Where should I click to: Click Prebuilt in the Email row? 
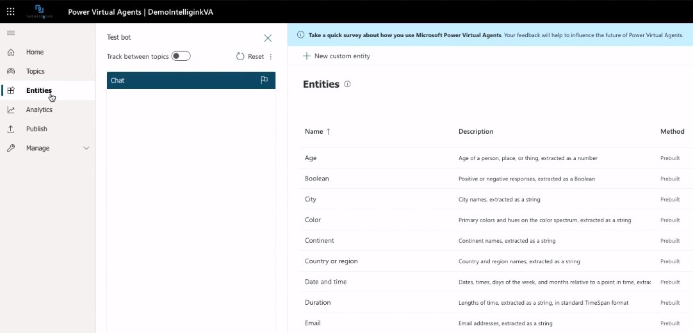pos(670,323)
